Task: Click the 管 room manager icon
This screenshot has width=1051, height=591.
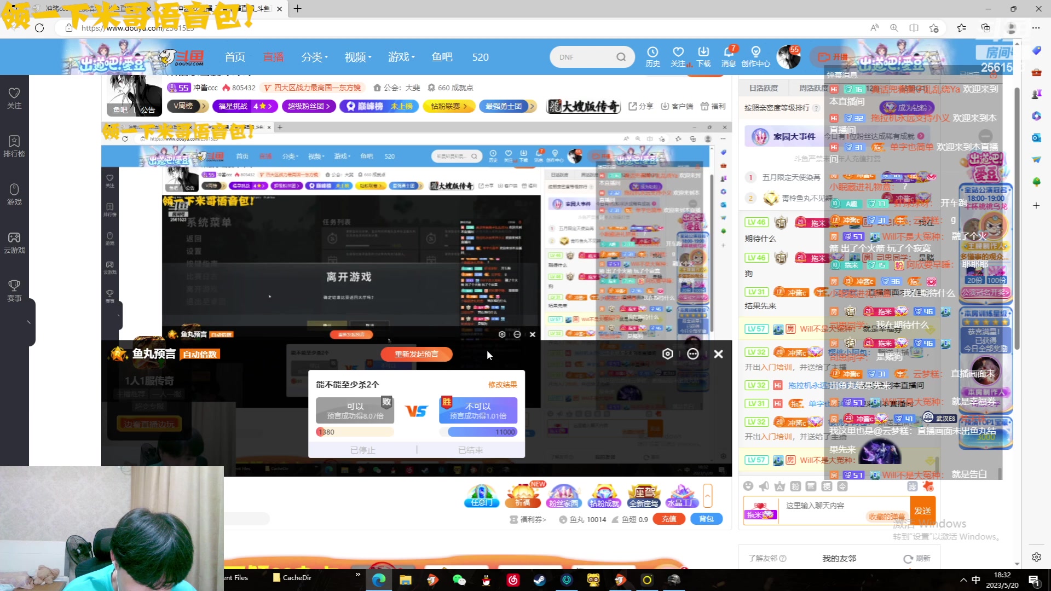Action: (x=811, y=486)
